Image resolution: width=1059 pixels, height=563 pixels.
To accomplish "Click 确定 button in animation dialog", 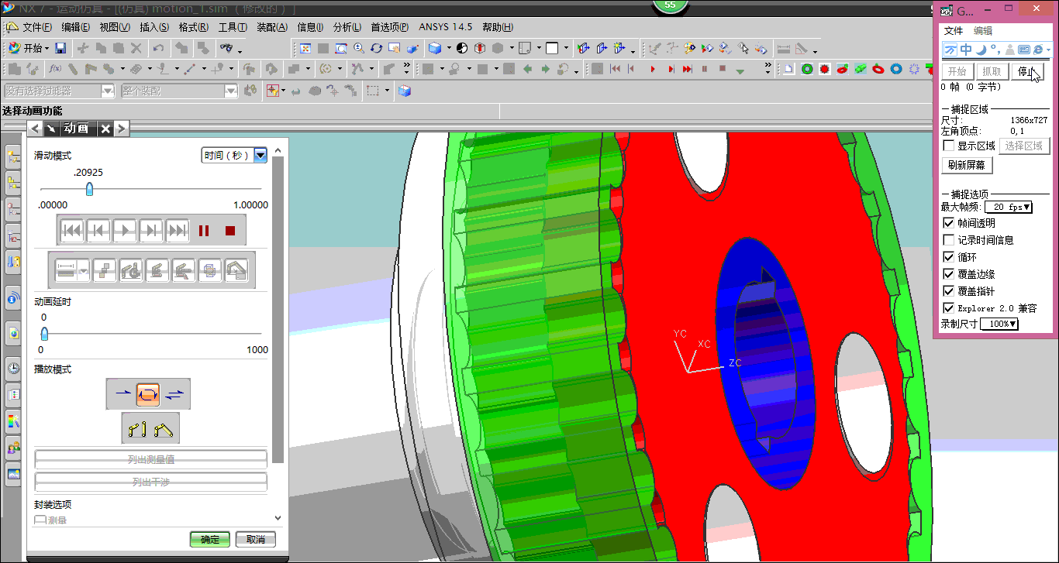I will coord(209,539).
